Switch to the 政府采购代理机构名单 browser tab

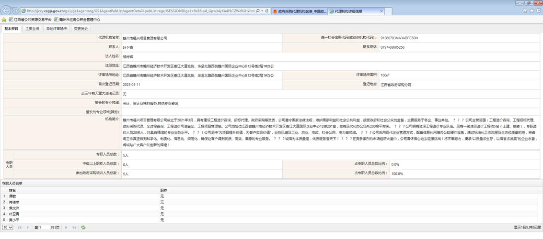[300, 11]
